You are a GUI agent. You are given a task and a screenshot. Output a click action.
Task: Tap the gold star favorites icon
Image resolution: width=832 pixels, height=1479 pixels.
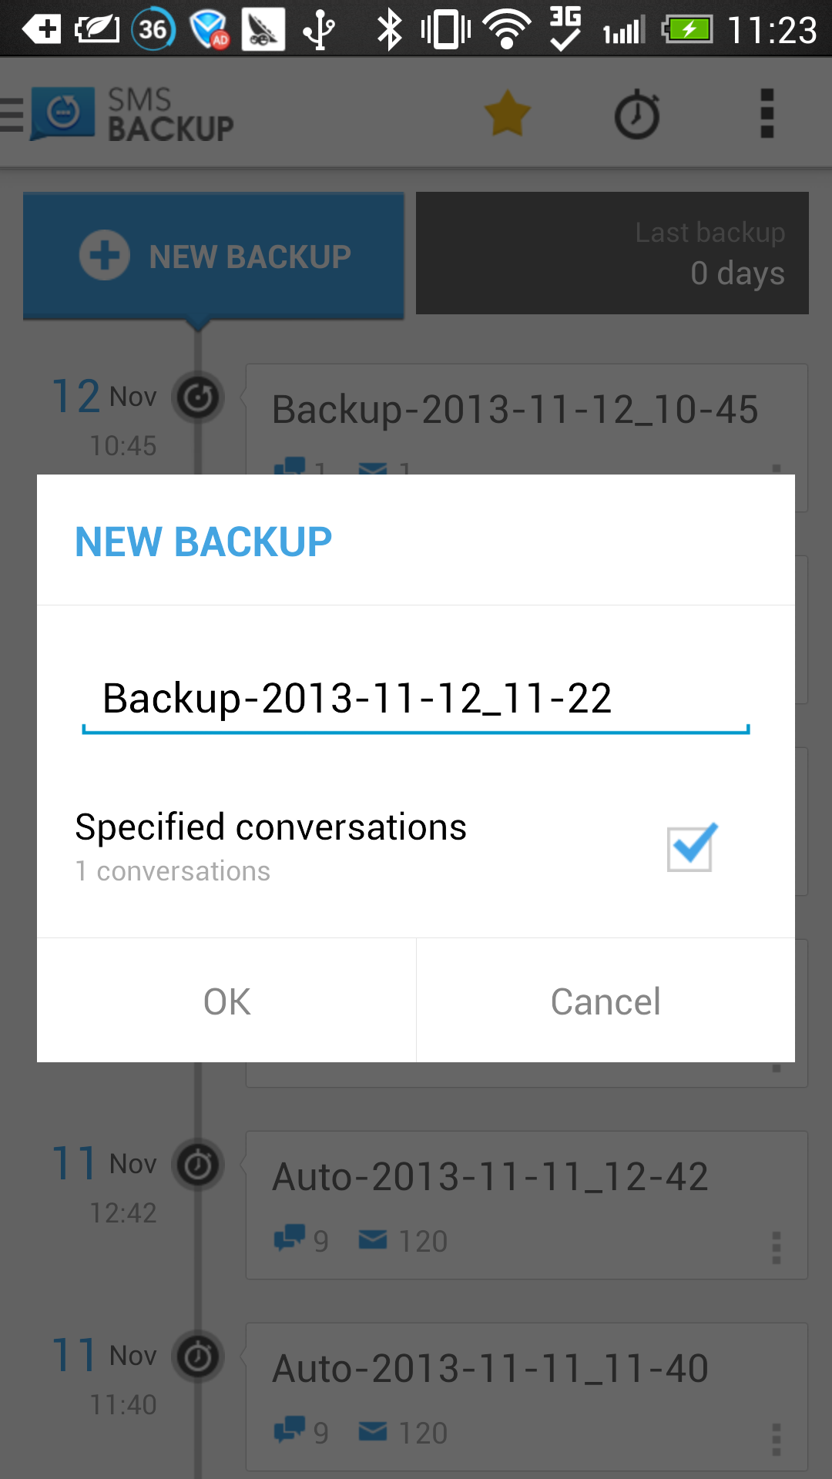coord(508,113)
